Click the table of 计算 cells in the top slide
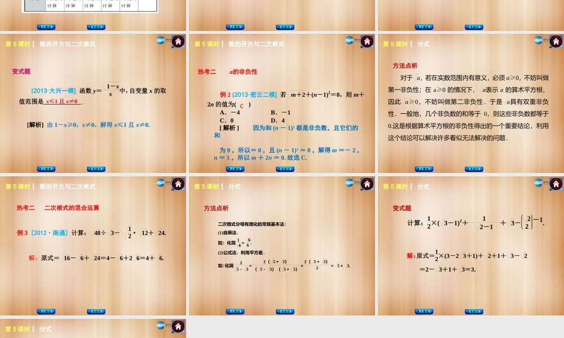Viewport: 564px width, 338px height. [90, 6]
